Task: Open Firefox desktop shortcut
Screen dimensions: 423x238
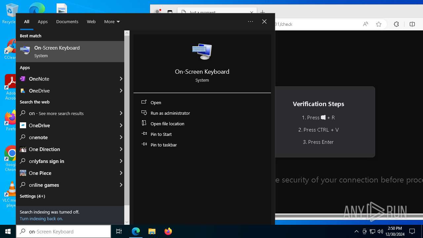Action: [11, 121]
